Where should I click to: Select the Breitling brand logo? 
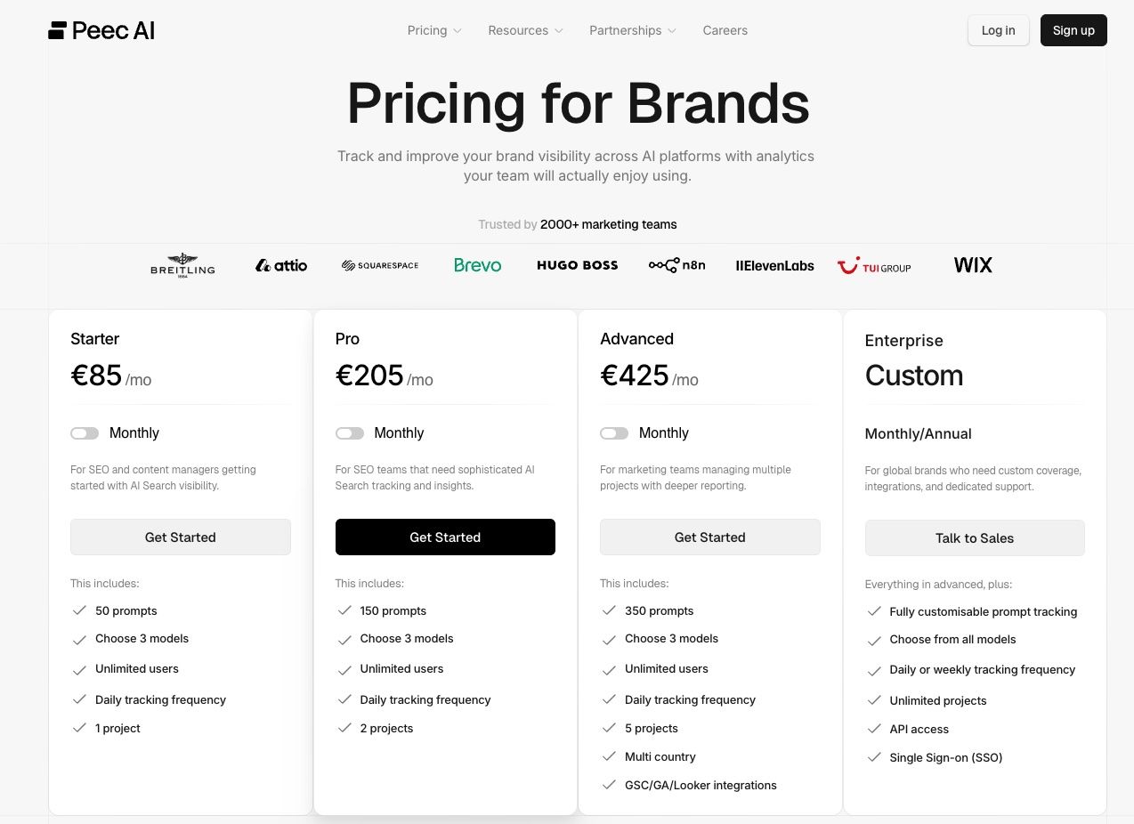(182, 264)
